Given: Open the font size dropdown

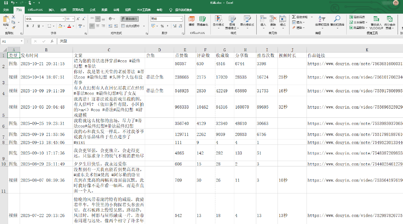Looking at the screenshot, I should 73,19.
